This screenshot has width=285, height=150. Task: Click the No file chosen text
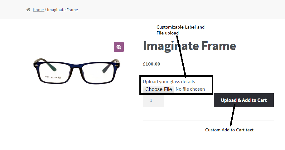(x=190, y=89)
